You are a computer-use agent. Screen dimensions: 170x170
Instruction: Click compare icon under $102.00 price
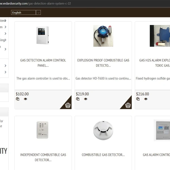click(x=18, y=99)
